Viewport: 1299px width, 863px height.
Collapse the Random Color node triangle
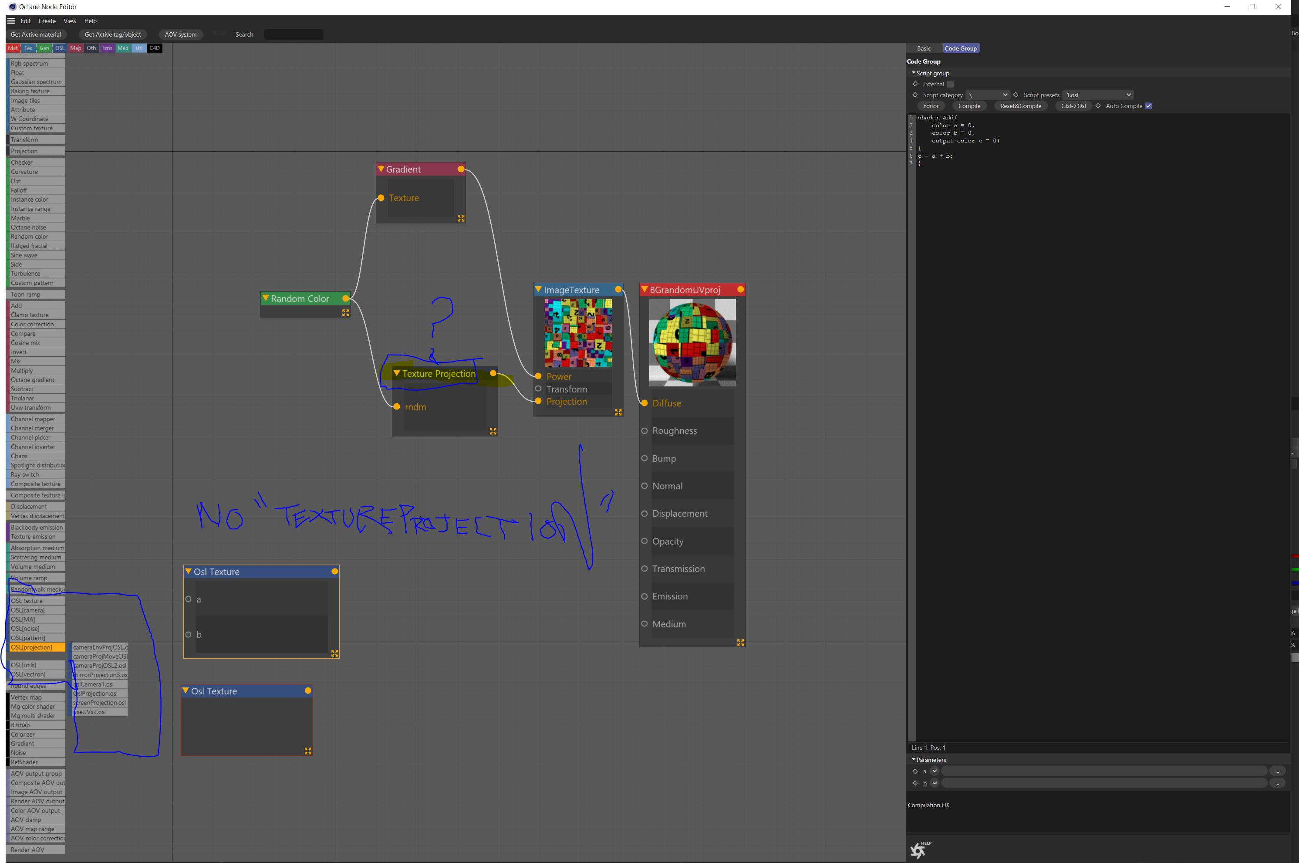click(265, 298)
